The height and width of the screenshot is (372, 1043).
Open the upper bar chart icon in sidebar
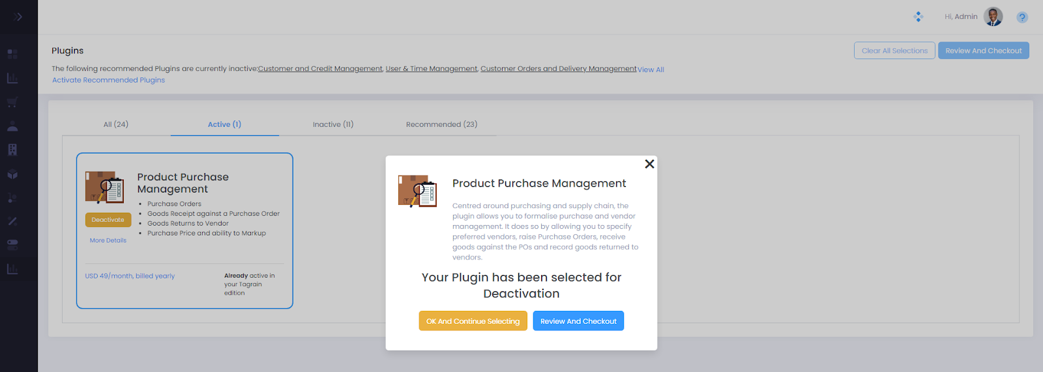(x=12, y=78)
